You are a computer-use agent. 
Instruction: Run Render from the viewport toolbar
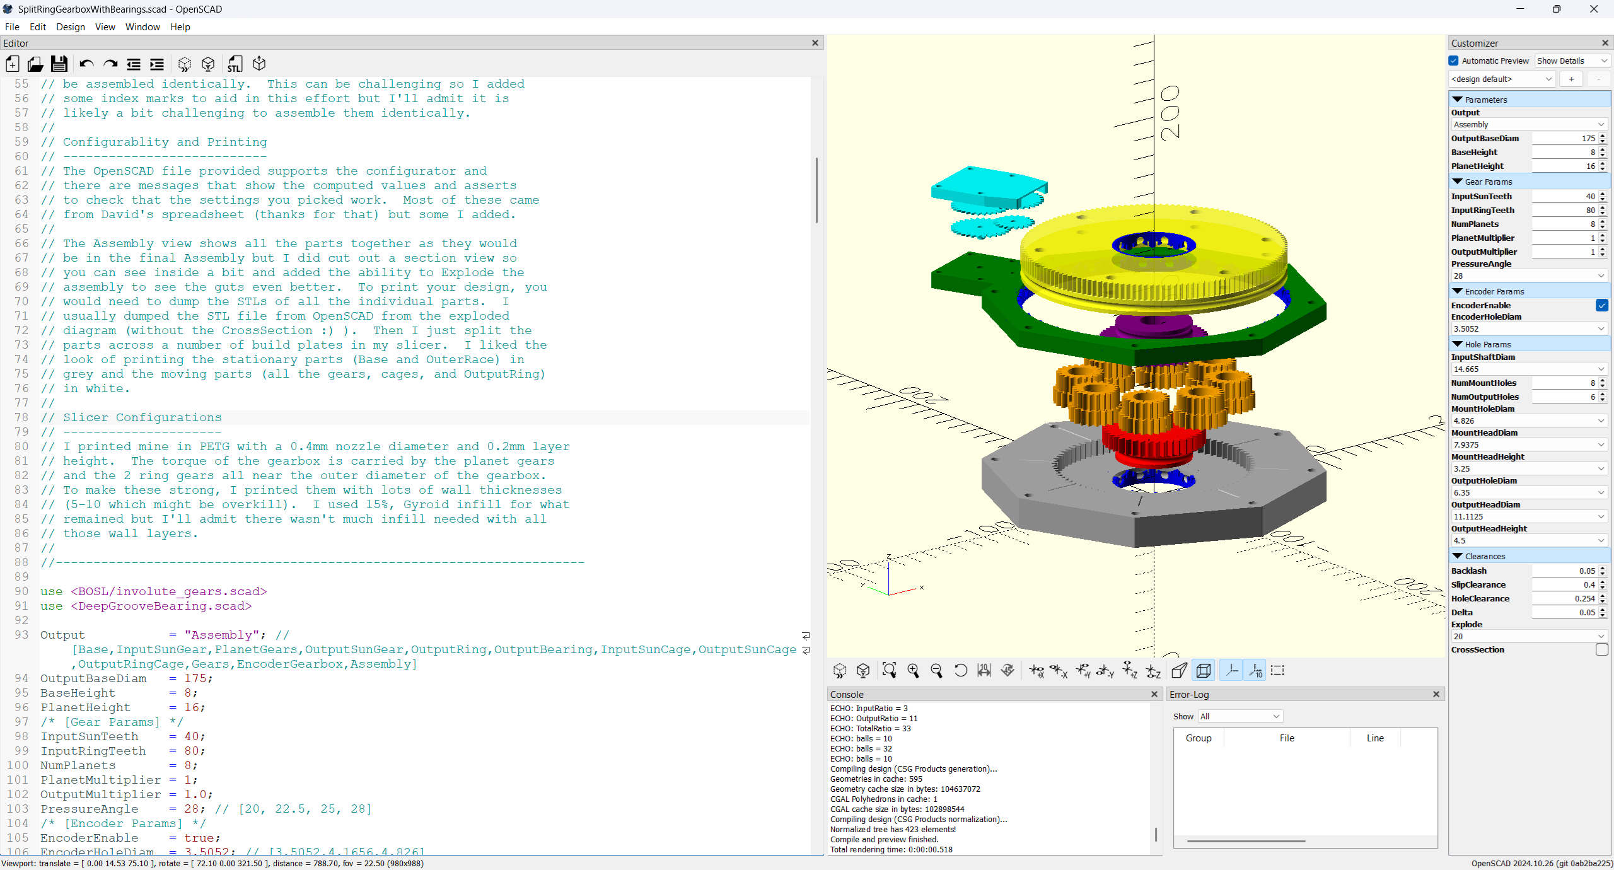[863, 670]
